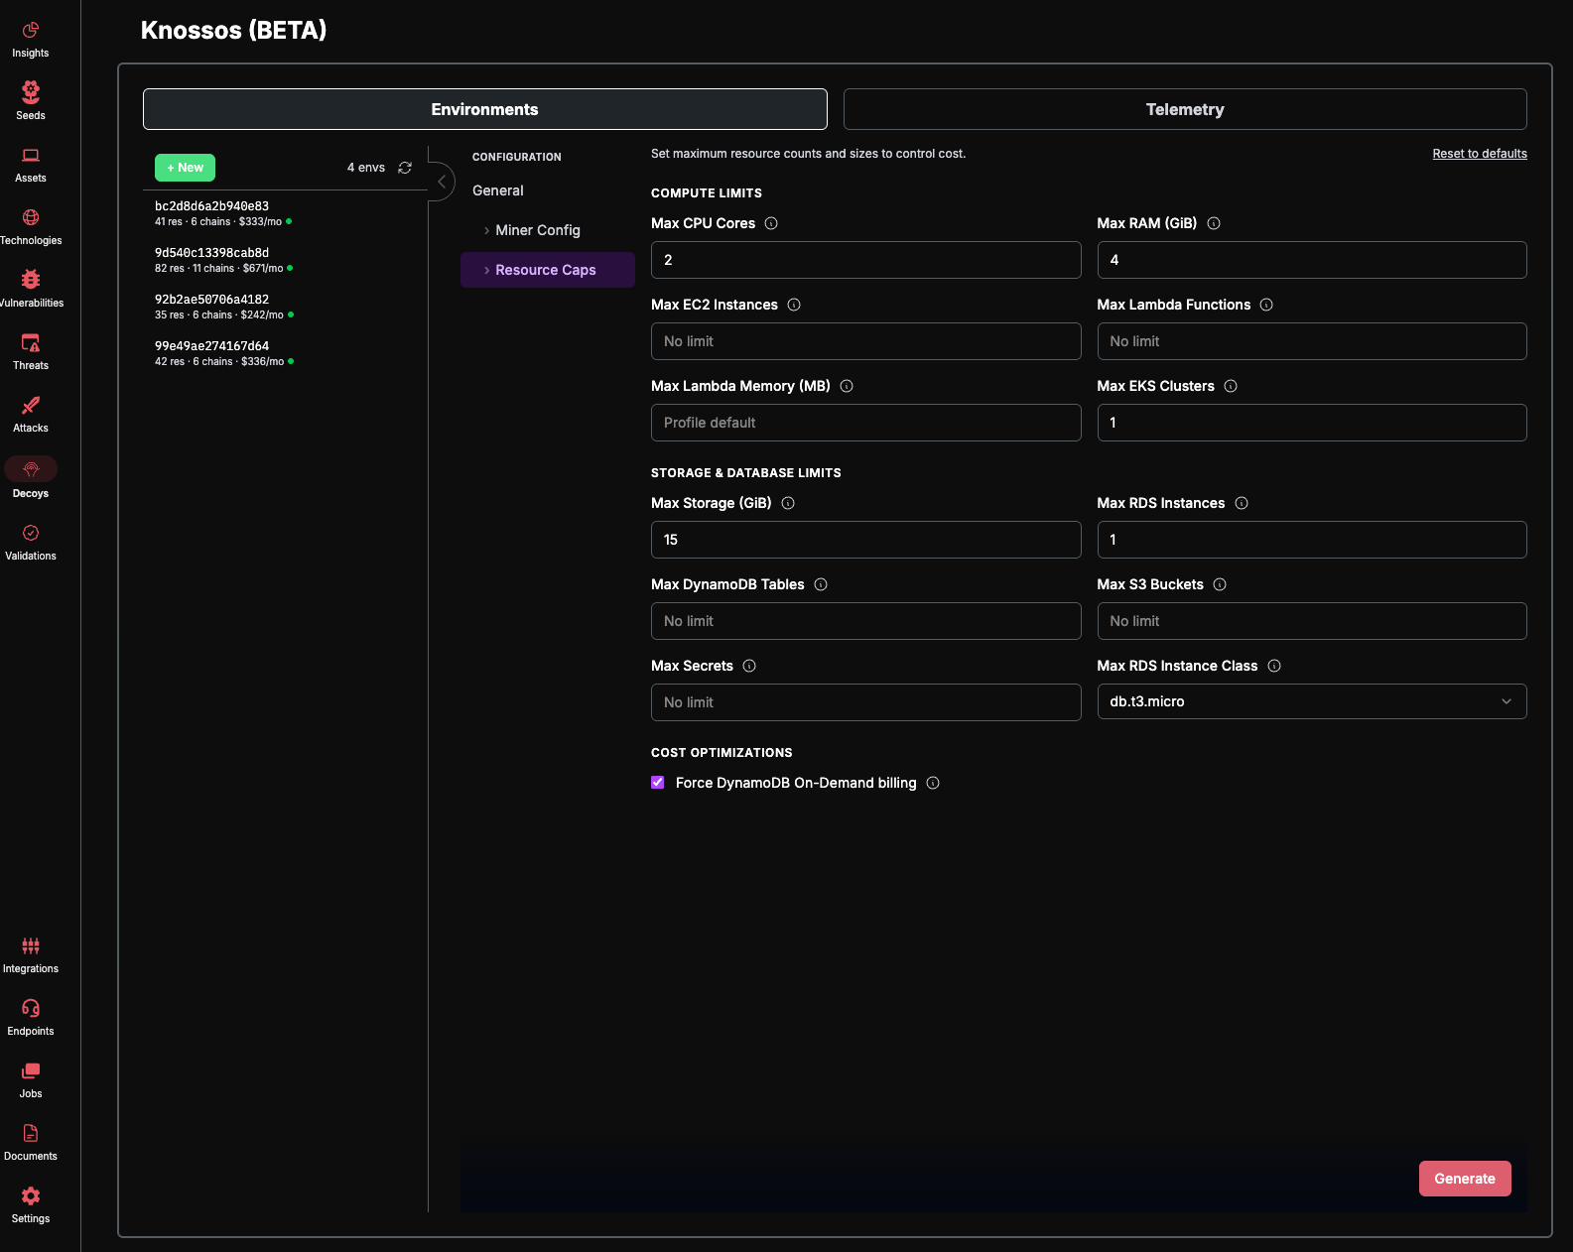Open Insights in the sidebar
Viewport: 1573px width, 1252px height.
[x=31, y=30]
